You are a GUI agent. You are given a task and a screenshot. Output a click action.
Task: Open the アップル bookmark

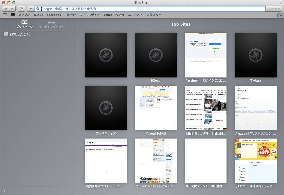click(x=24, y=15)
